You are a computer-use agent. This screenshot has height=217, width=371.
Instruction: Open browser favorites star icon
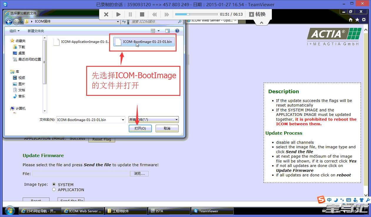[357, 20]
